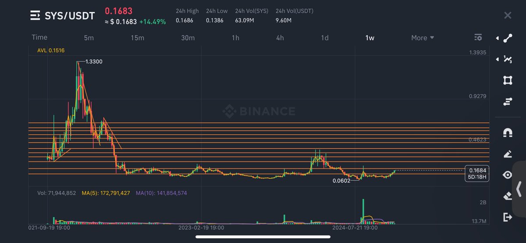
Task: Toggle visibility of all drawings
Action: (x=508, y=175)
